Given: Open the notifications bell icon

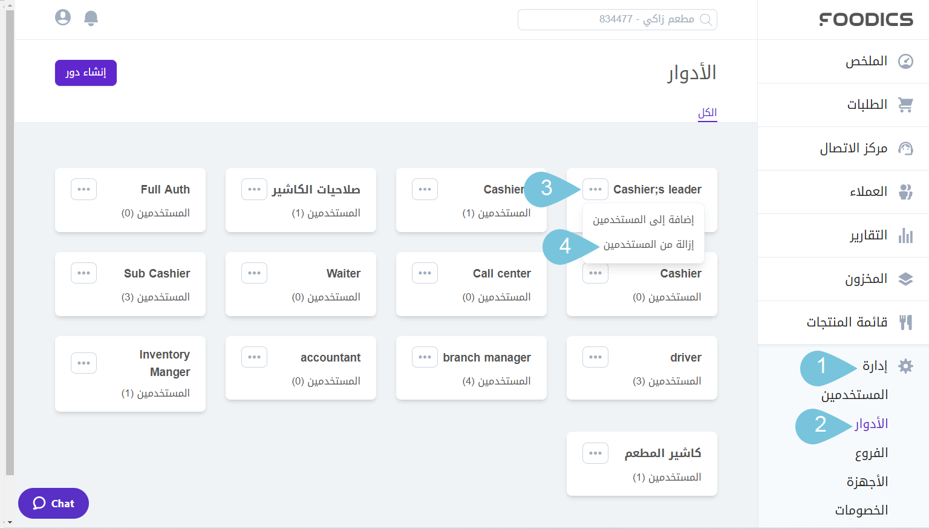Looking at the screenshot, I should tap(91, 18).
